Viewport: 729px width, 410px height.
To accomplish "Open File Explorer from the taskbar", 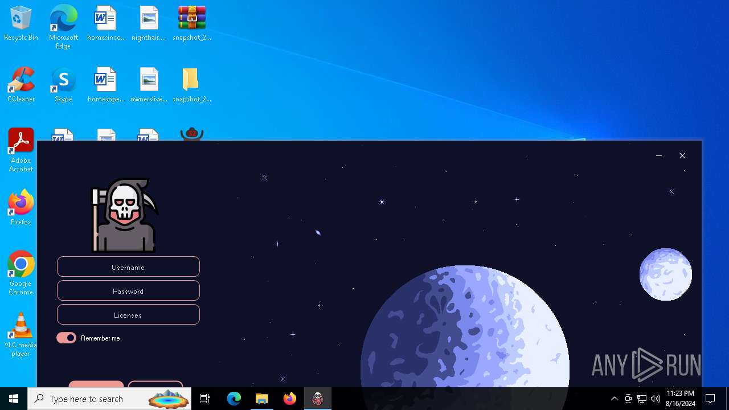I will [x=262, y=399].
